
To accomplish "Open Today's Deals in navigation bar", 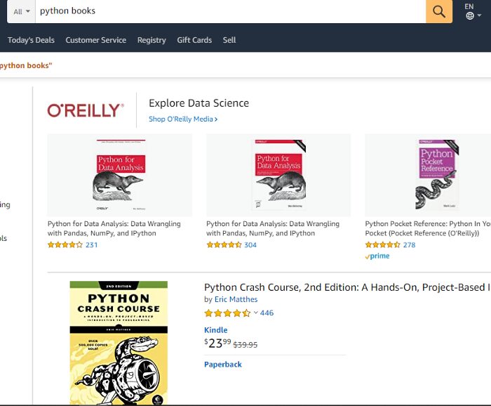I will pos(31,40).
